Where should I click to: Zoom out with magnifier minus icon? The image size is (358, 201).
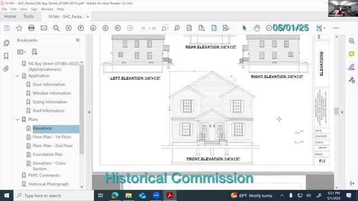click(x=56, y=28)
